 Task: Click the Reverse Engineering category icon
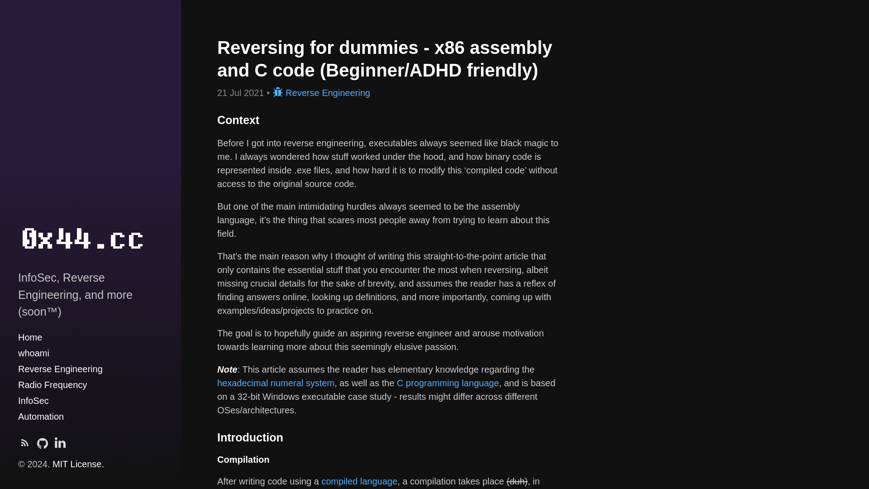point(277,92)
